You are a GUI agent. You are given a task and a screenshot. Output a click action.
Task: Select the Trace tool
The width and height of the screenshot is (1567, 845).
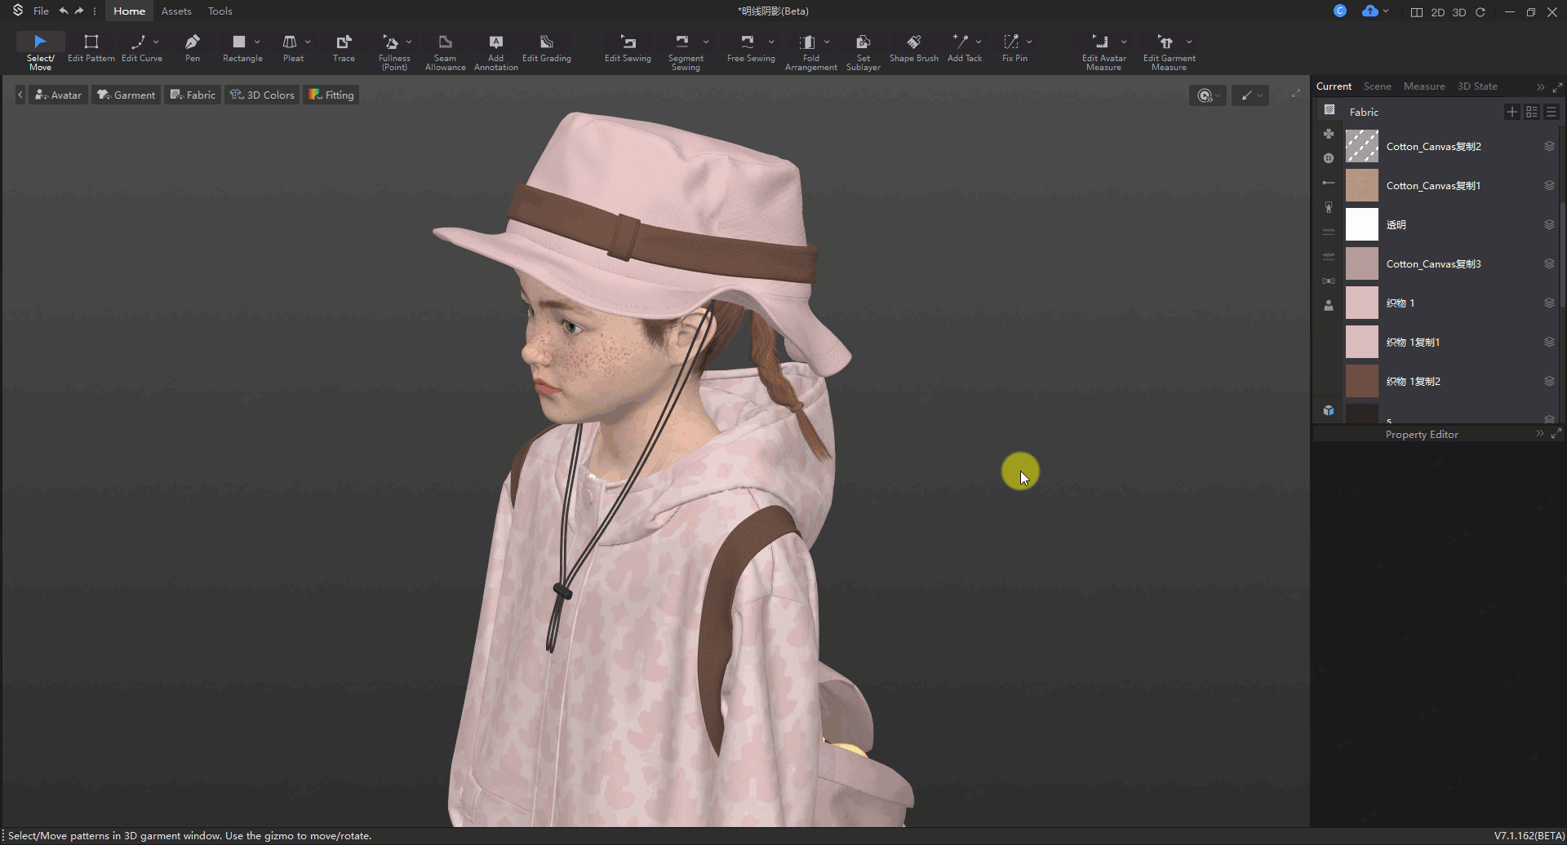(344, 47)
